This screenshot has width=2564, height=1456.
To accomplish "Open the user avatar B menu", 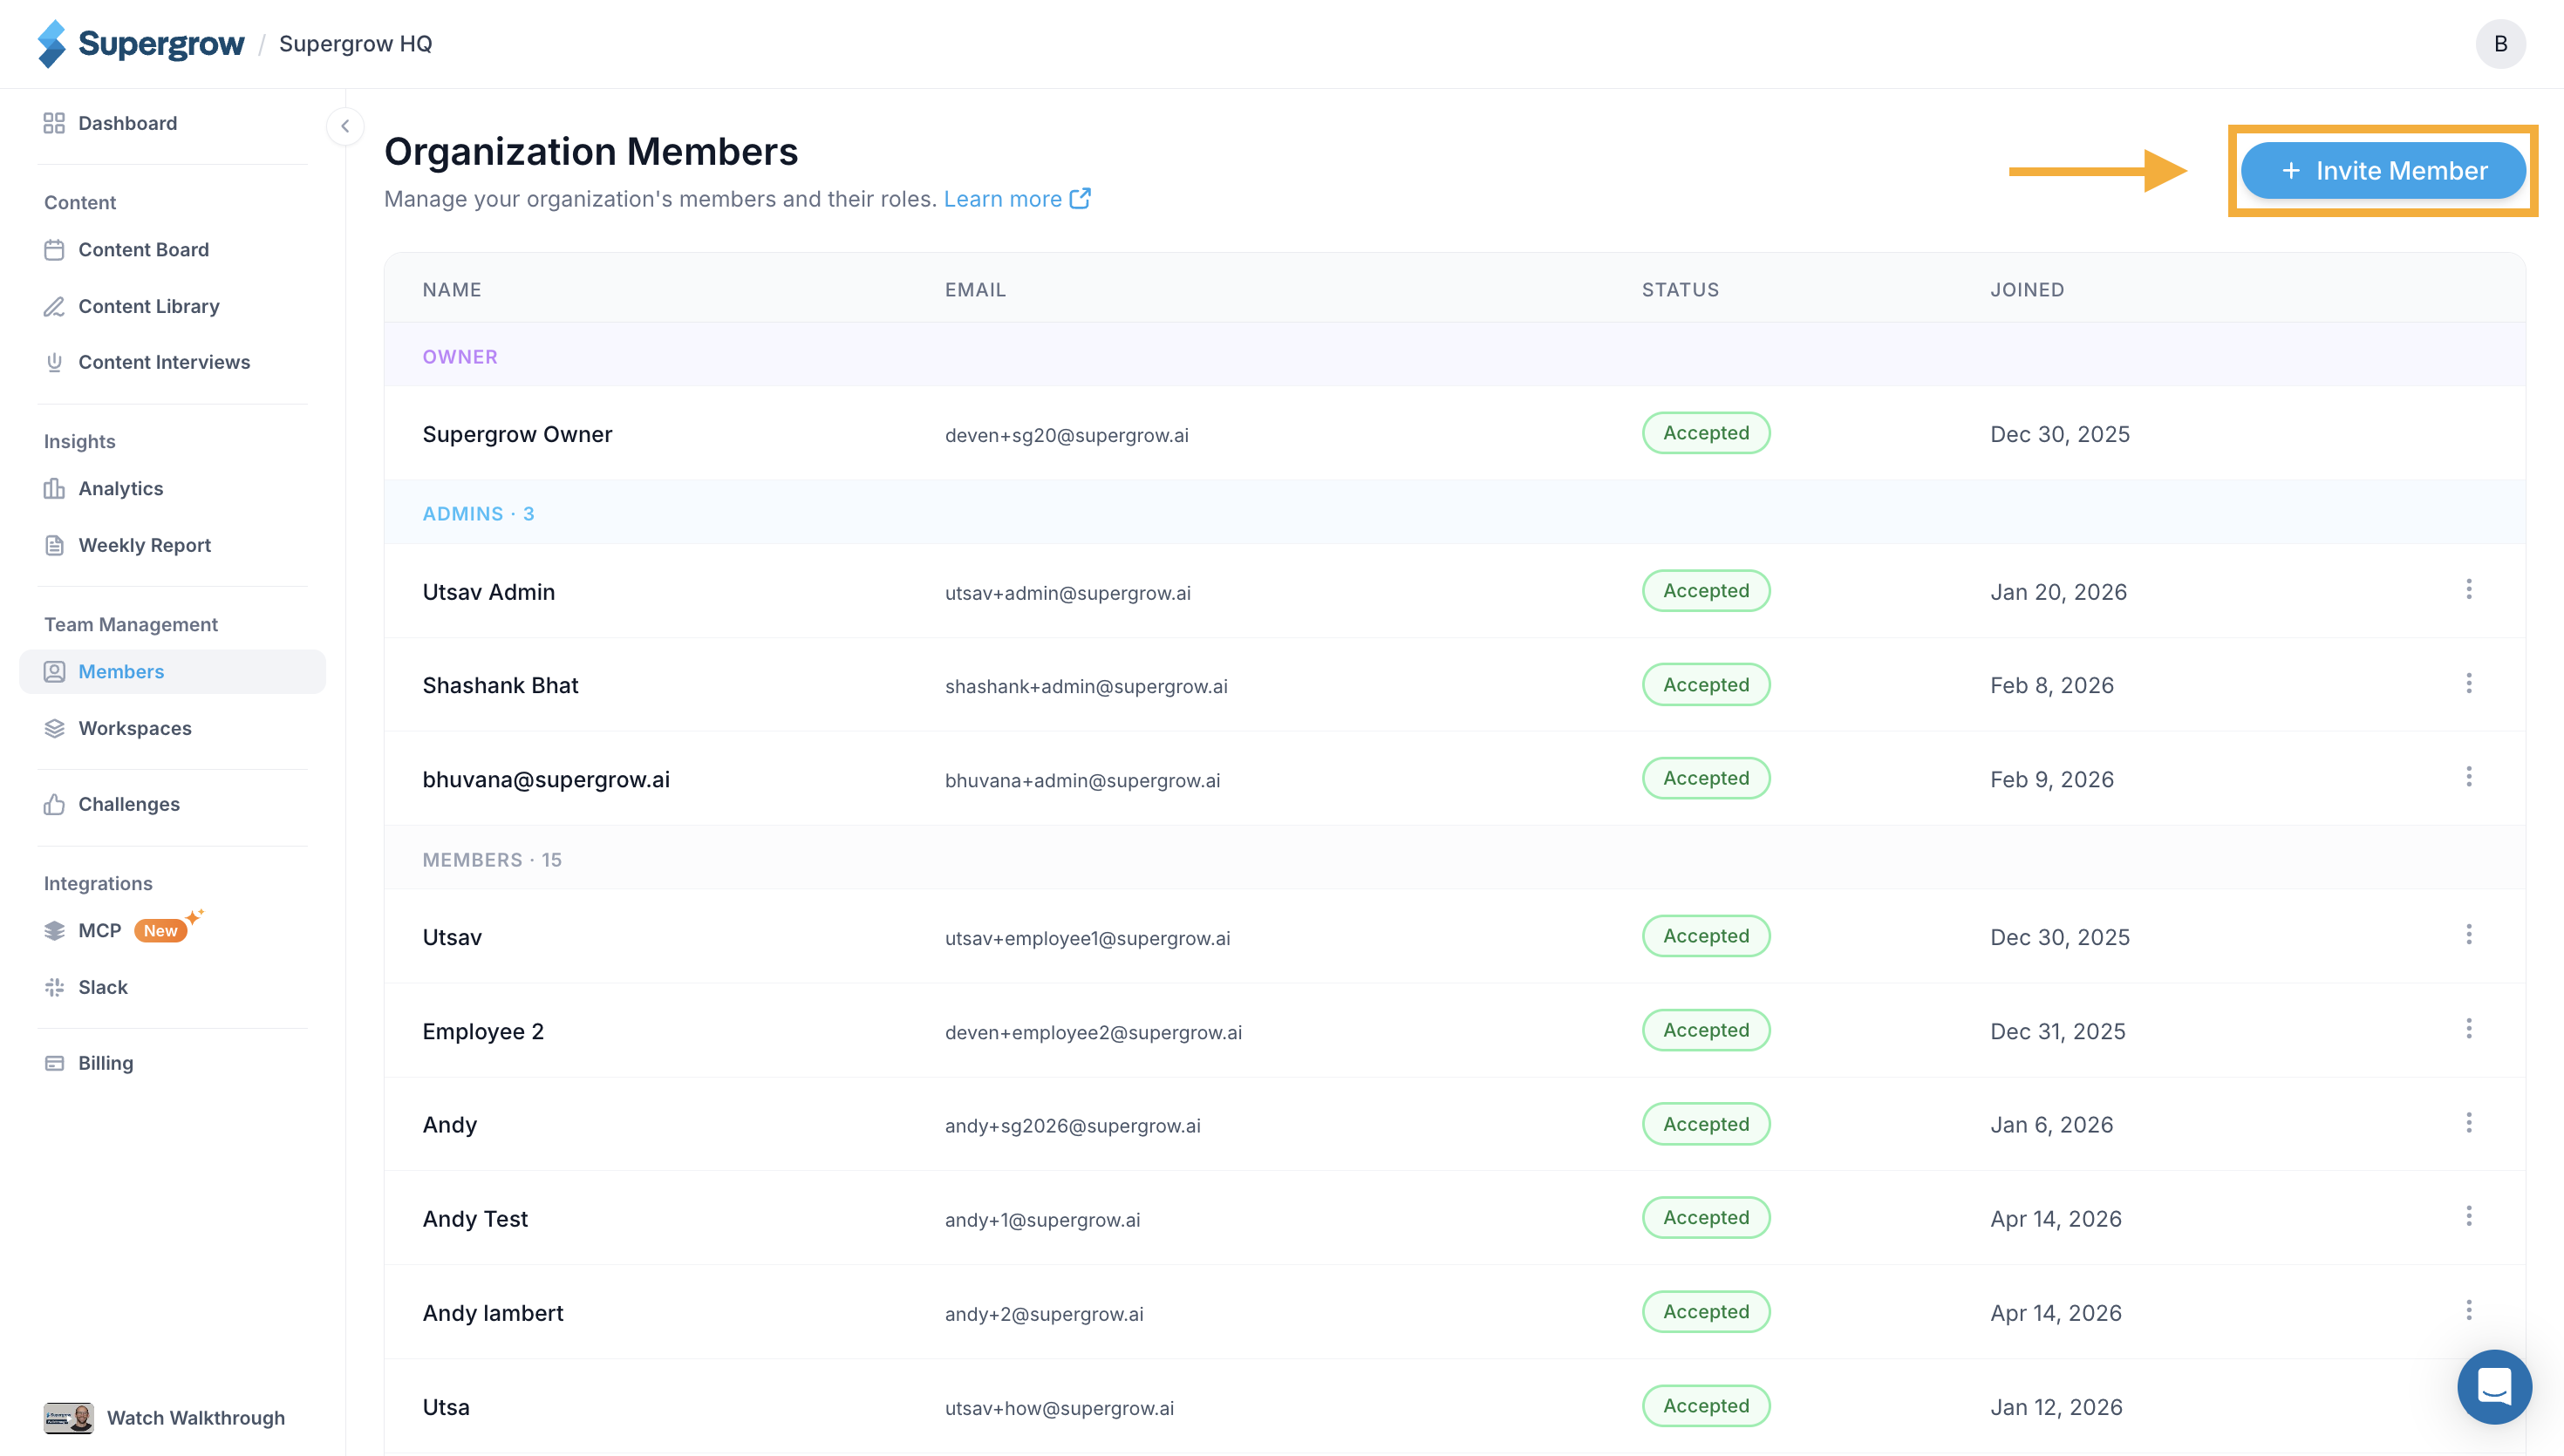I will click(x=2500, y=44).
